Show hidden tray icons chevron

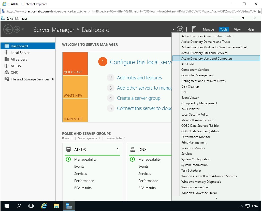[x=241, y=206]
